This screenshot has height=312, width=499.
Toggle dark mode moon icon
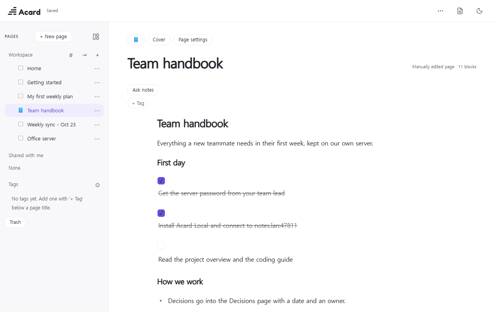pyautogui.click(x=480, y=11)
